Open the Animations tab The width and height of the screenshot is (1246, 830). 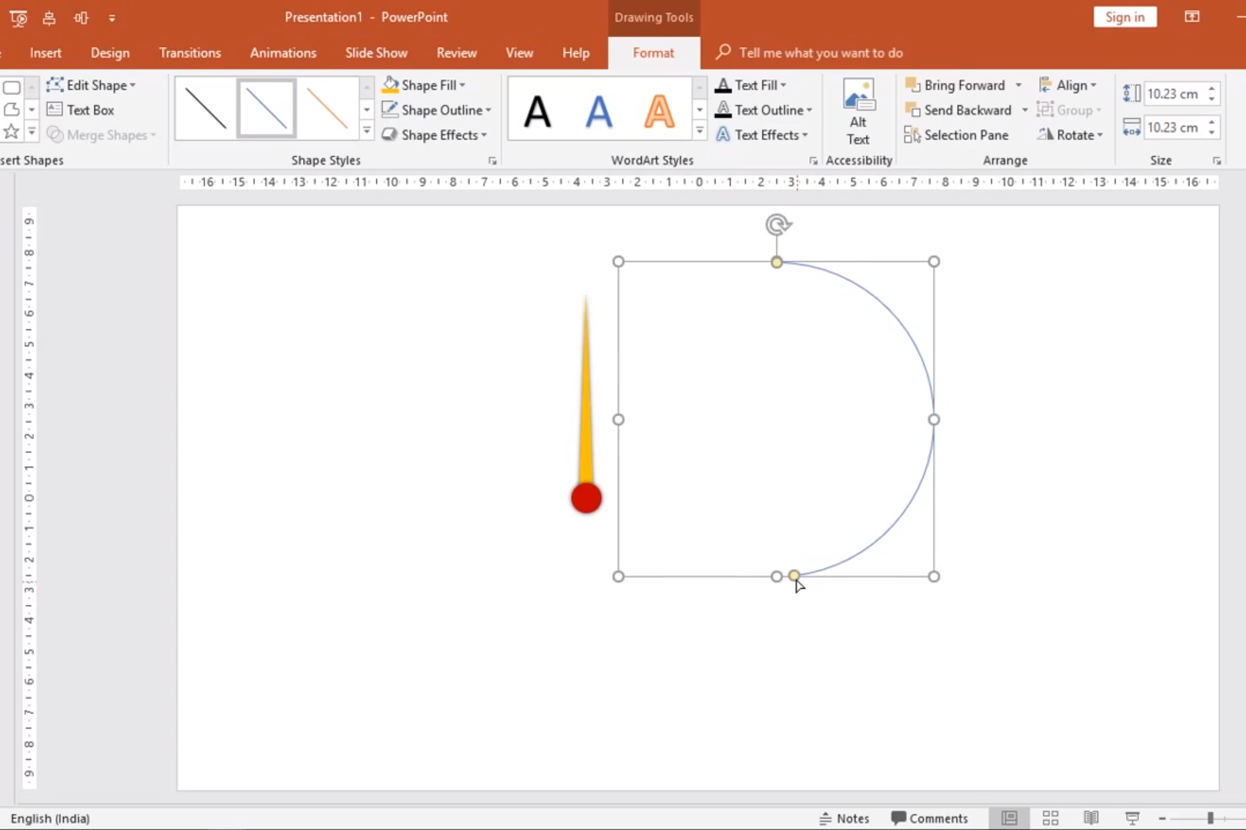[x=283, y=53]
